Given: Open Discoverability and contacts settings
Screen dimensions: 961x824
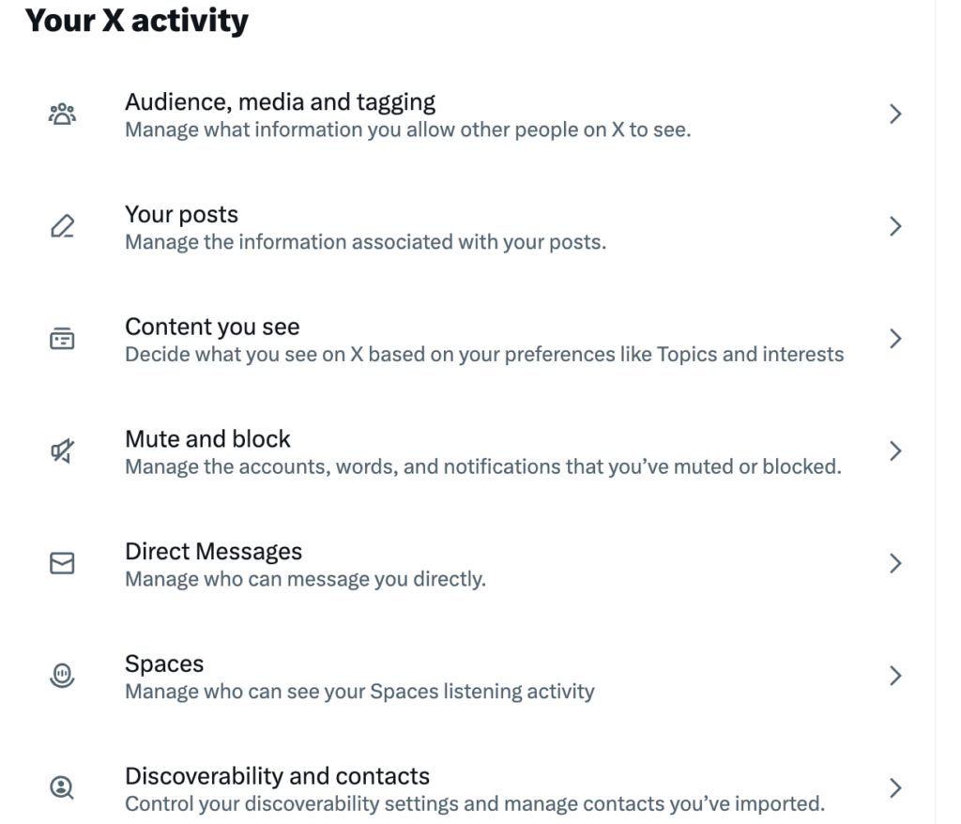Looking at the screenshot, I should [x=277, y=776].
